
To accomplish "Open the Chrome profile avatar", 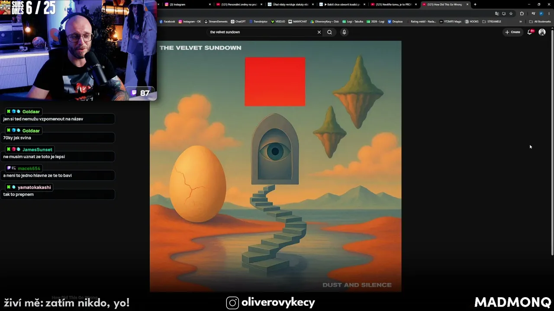I will tap(541, 13).
